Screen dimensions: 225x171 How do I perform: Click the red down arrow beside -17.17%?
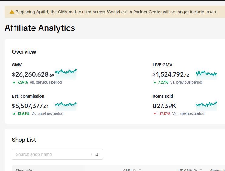pos(155,114)
